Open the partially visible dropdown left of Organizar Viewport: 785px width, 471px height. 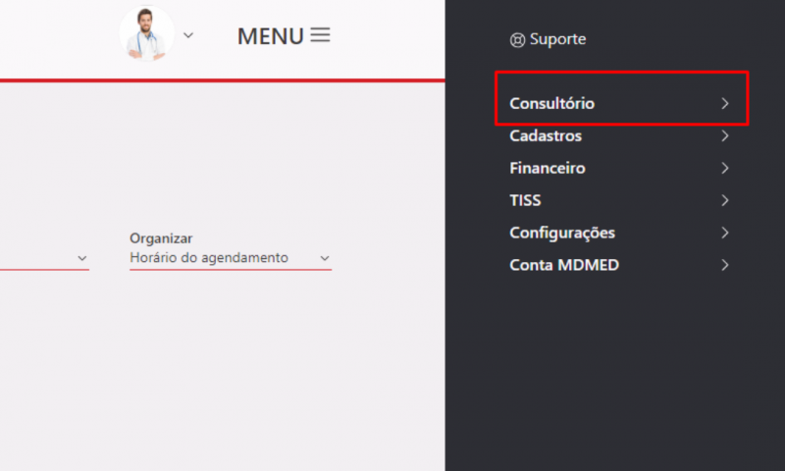coord(44,258)
